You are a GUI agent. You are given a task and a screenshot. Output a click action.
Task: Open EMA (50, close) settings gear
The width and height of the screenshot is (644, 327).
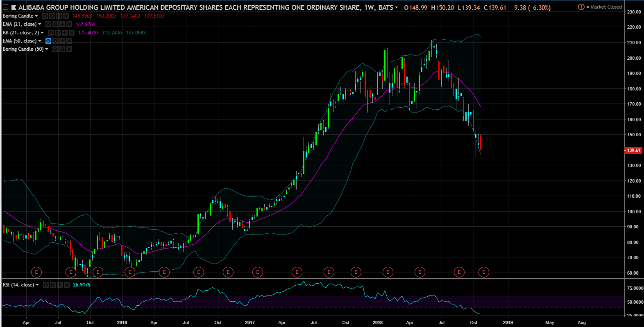point(55,41)
